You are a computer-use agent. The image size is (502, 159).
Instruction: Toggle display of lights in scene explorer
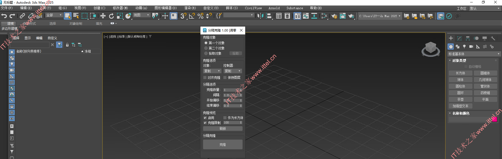click(x=12, y=64)
